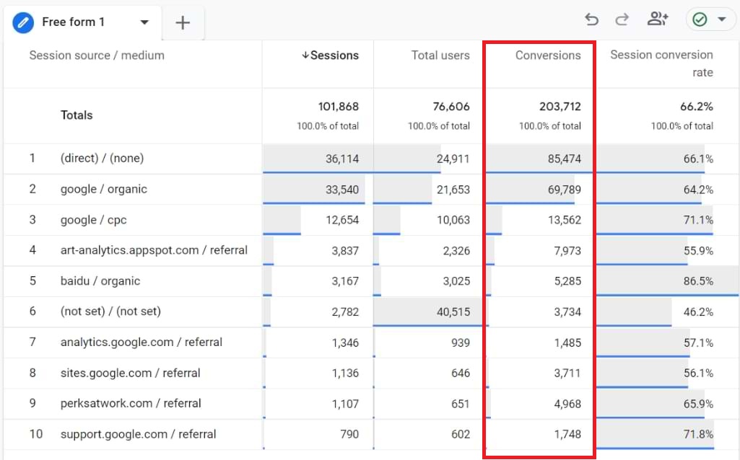Expand the Free form 1 tab dropdown arrow
Image resolution: width=740 pixels, height=460 pixels.
[144, 22]
